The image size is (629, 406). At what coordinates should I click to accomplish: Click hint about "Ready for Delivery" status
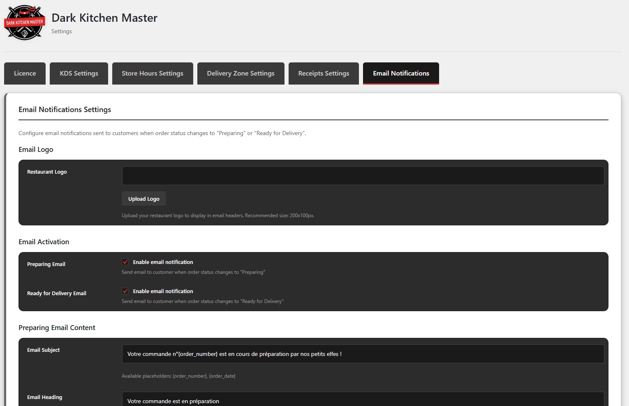point(203,301)
